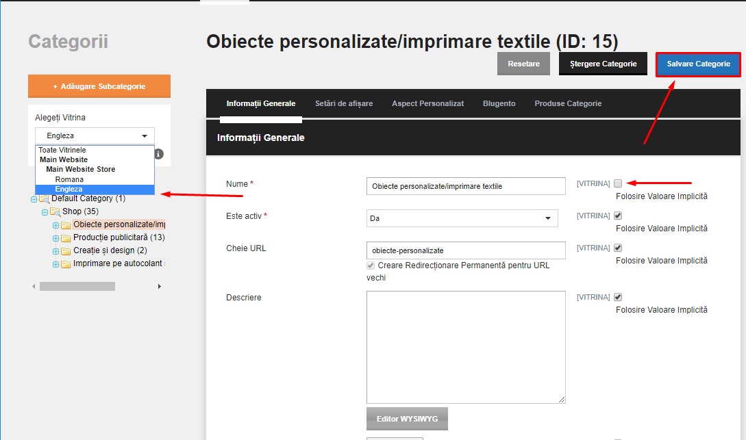Select Engleza store view option
746x440 pixels.
tap(95, 189)
